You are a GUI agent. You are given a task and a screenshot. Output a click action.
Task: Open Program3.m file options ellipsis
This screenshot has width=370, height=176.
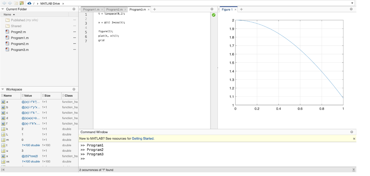click(75, 49)
